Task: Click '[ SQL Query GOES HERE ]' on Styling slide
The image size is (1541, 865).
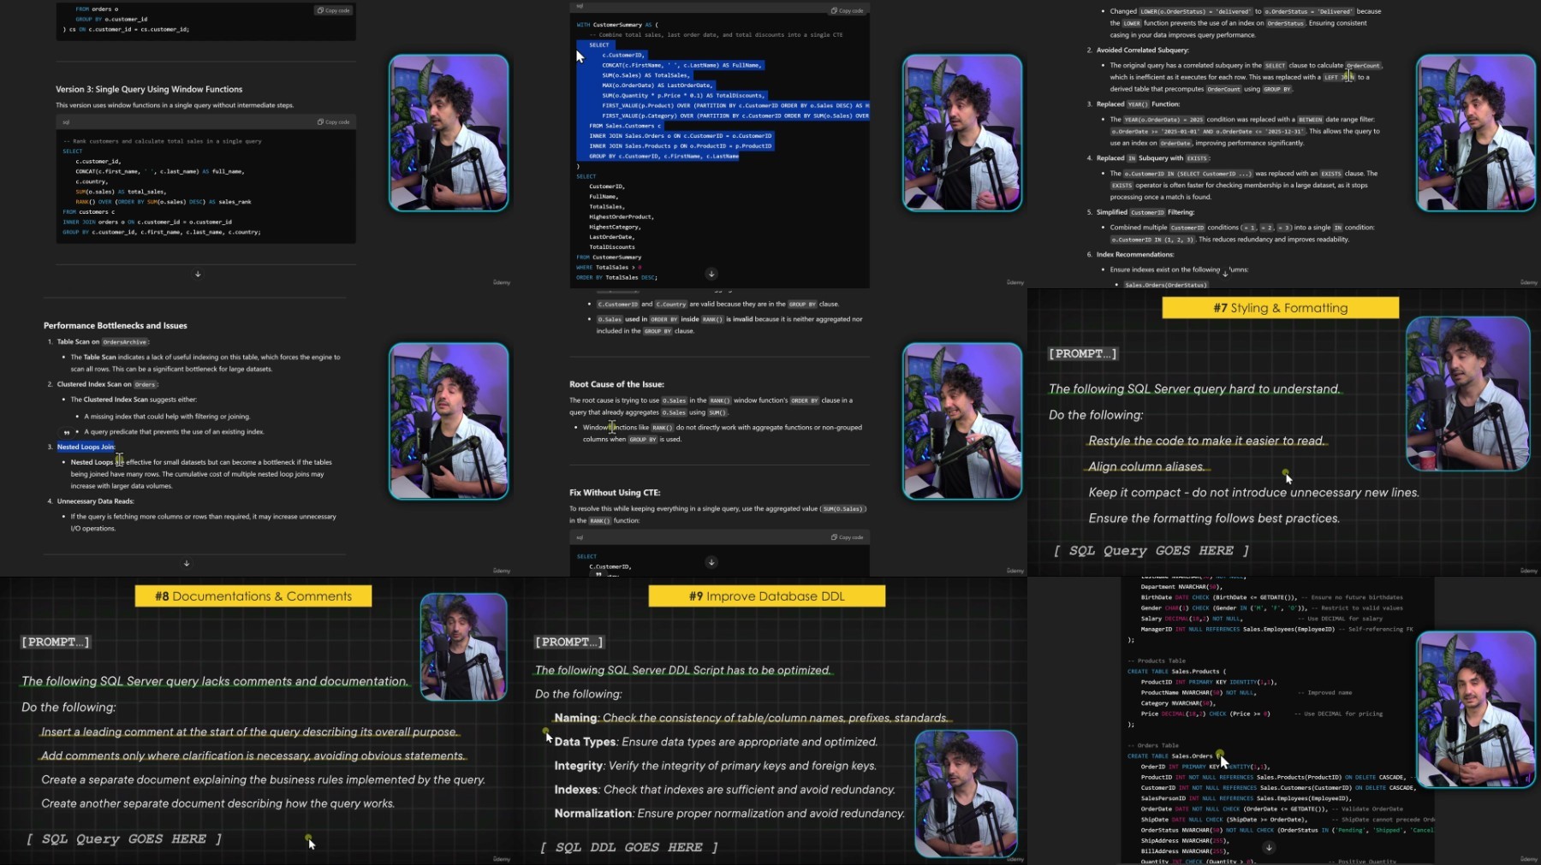Action: point(1151,551)
